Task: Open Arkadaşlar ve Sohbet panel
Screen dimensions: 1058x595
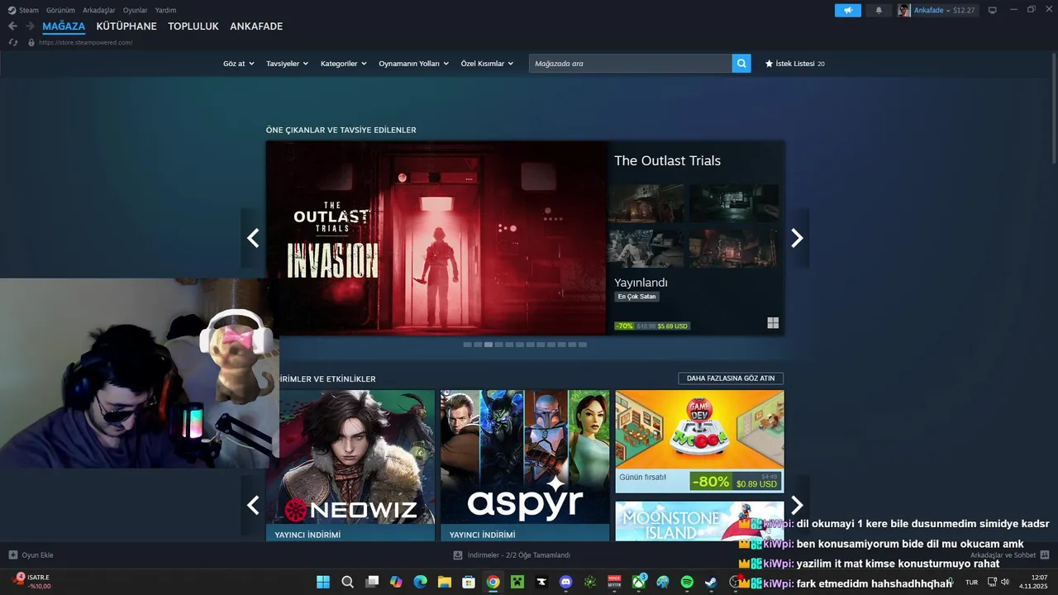Action: (x=1009, y=555)
